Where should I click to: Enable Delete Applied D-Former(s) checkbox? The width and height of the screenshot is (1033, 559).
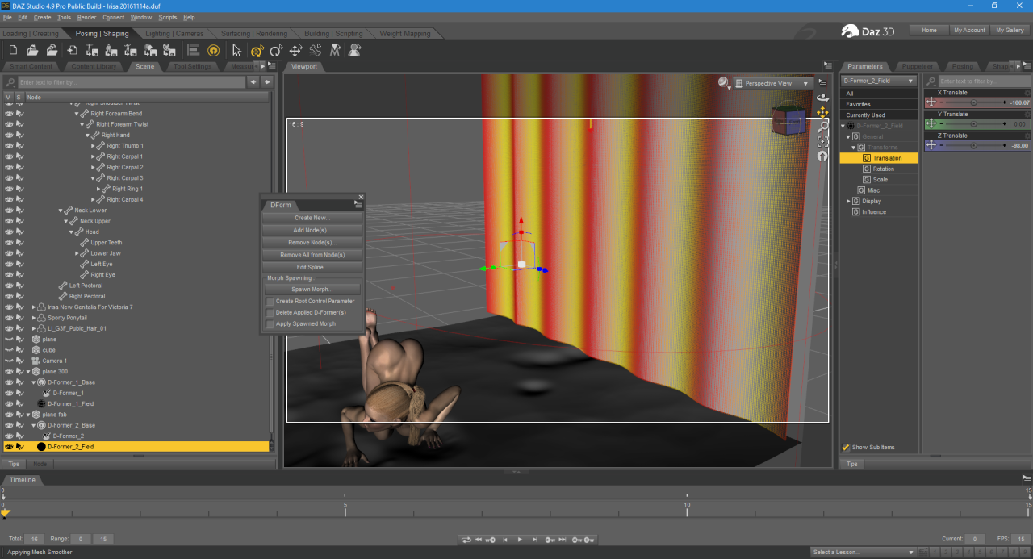pyautogui.click(x=270, y=312)
